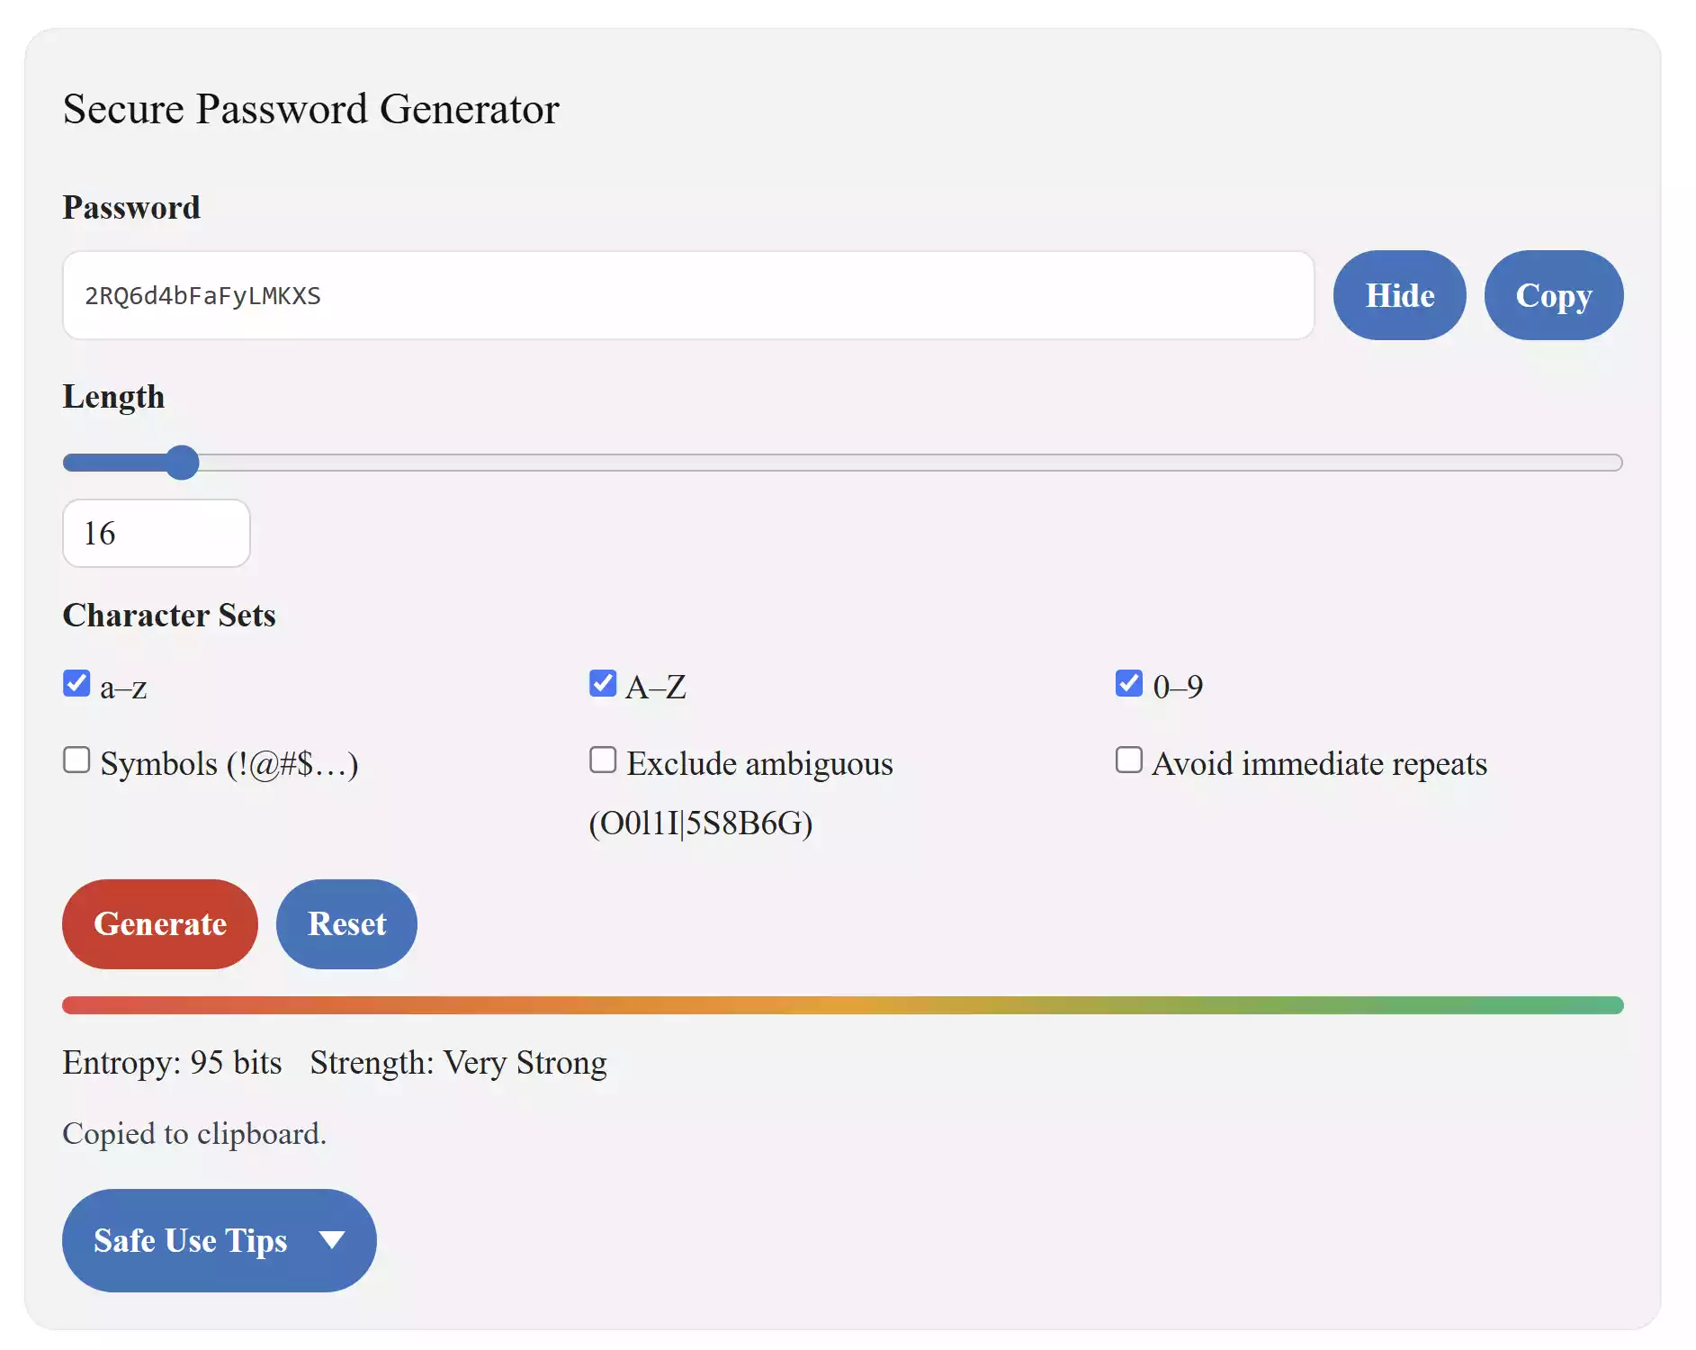The width and height of the screenshot is (1696, 1350).
Task: Copy the password to clipboard
Action: (1554, 295)
